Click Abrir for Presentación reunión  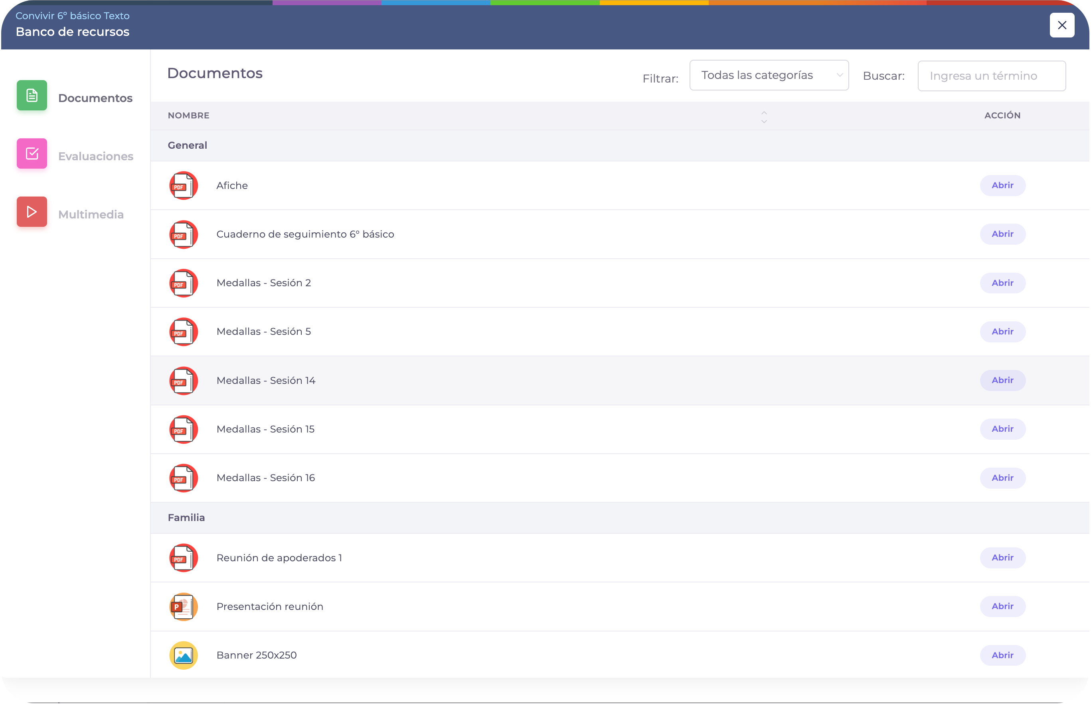click(x=1003, y=606)
